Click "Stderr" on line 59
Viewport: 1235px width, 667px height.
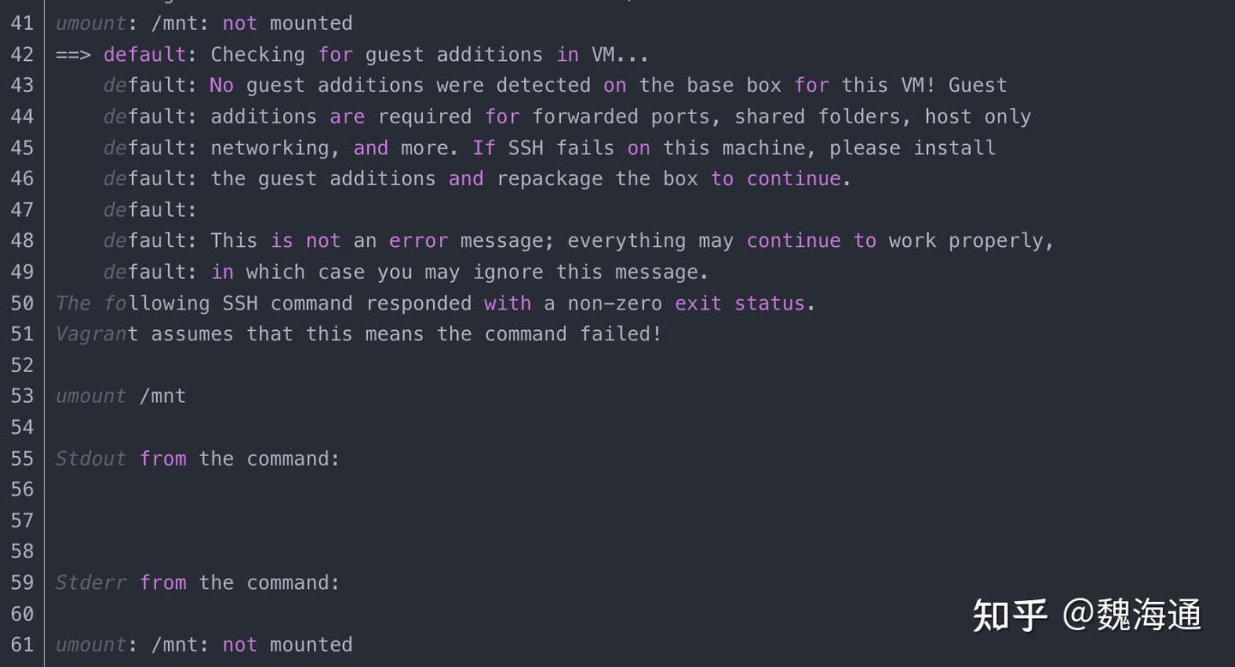91,583
